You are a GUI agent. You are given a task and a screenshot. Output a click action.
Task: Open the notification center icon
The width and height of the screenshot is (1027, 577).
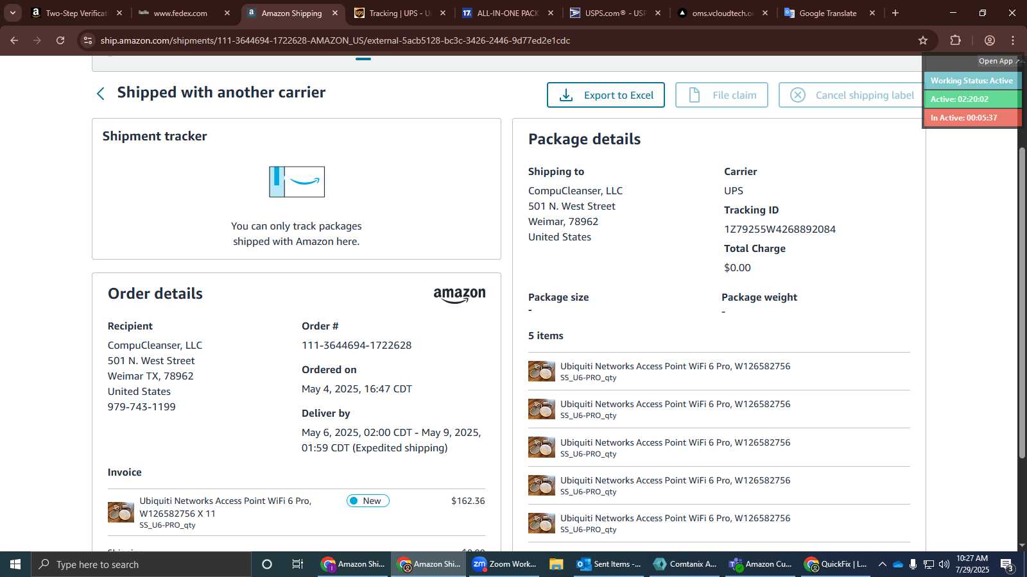click(x=1007, y=565)
